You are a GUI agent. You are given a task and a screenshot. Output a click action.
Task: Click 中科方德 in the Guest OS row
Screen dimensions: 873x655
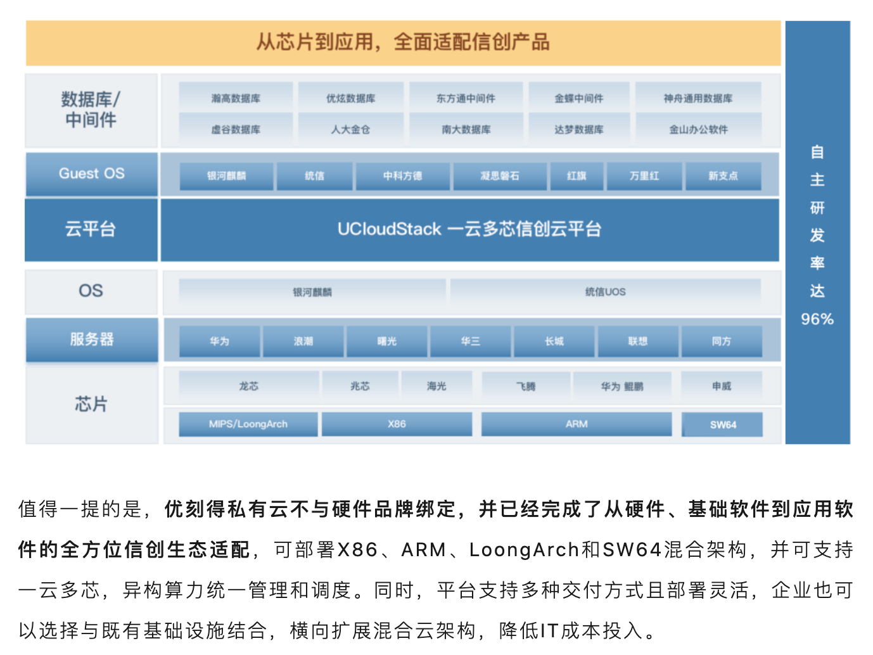coord(402,176)
